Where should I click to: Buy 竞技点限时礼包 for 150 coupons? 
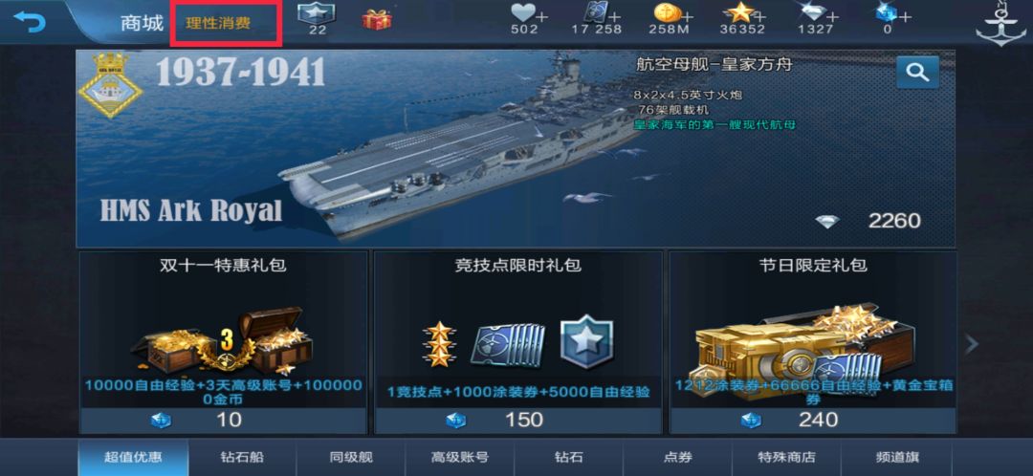point(517,420)
